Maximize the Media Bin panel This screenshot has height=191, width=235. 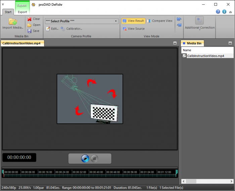coord(230,43)
